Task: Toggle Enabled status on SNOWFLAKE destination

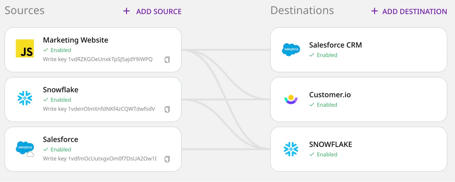Action: pos(324,154)
